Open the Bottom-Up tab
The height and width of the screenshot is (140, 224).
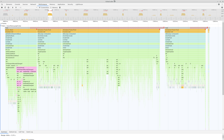point(13,132)
